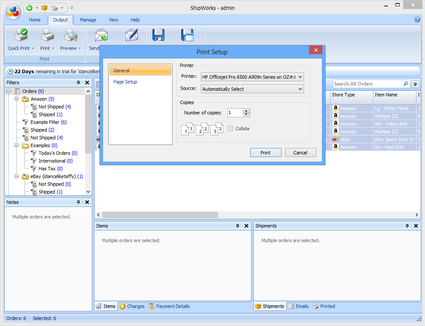Open the Manage ribbon tab
Screen dimensions: 425x326
[x=88, y=20]
